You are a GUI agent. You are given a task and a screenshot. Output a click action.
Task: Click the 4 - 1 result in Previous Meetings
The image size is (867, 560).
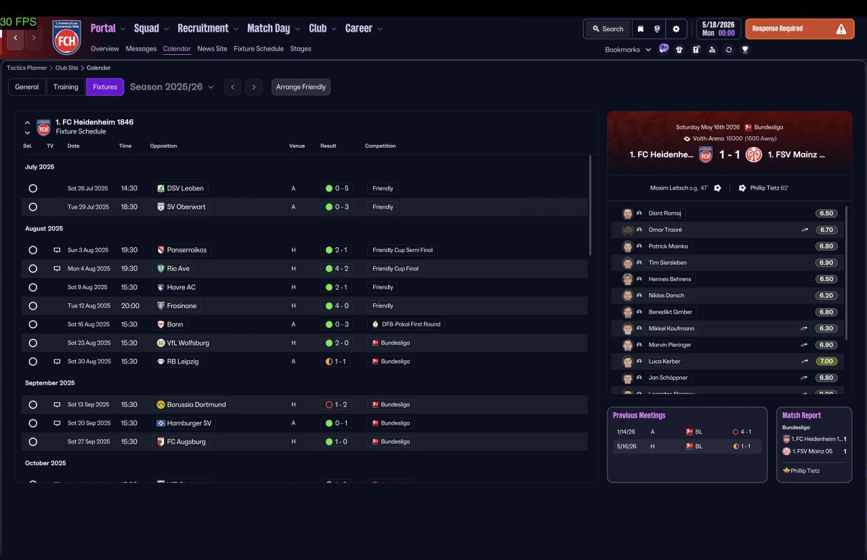742,431
